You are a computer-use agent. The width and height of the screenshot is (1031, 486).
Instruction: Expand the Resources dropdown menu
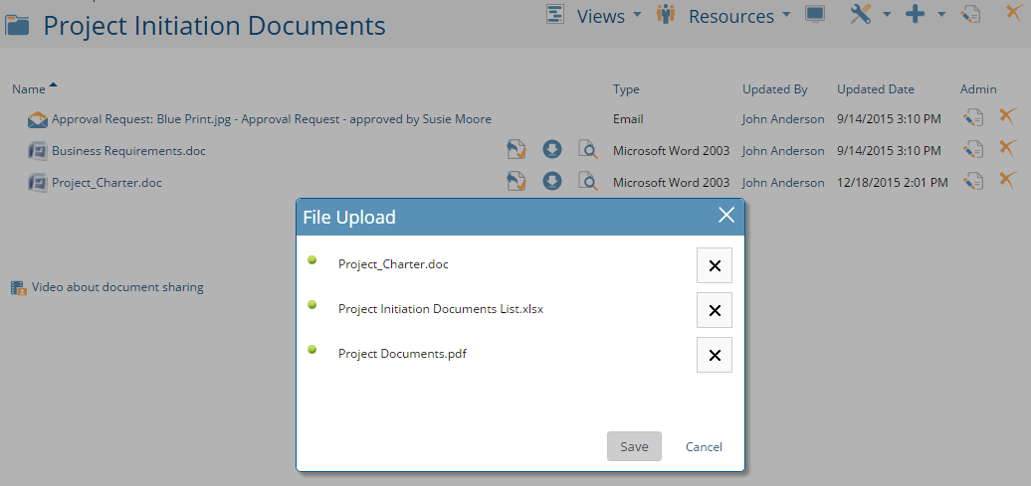(x=731, y=16)
